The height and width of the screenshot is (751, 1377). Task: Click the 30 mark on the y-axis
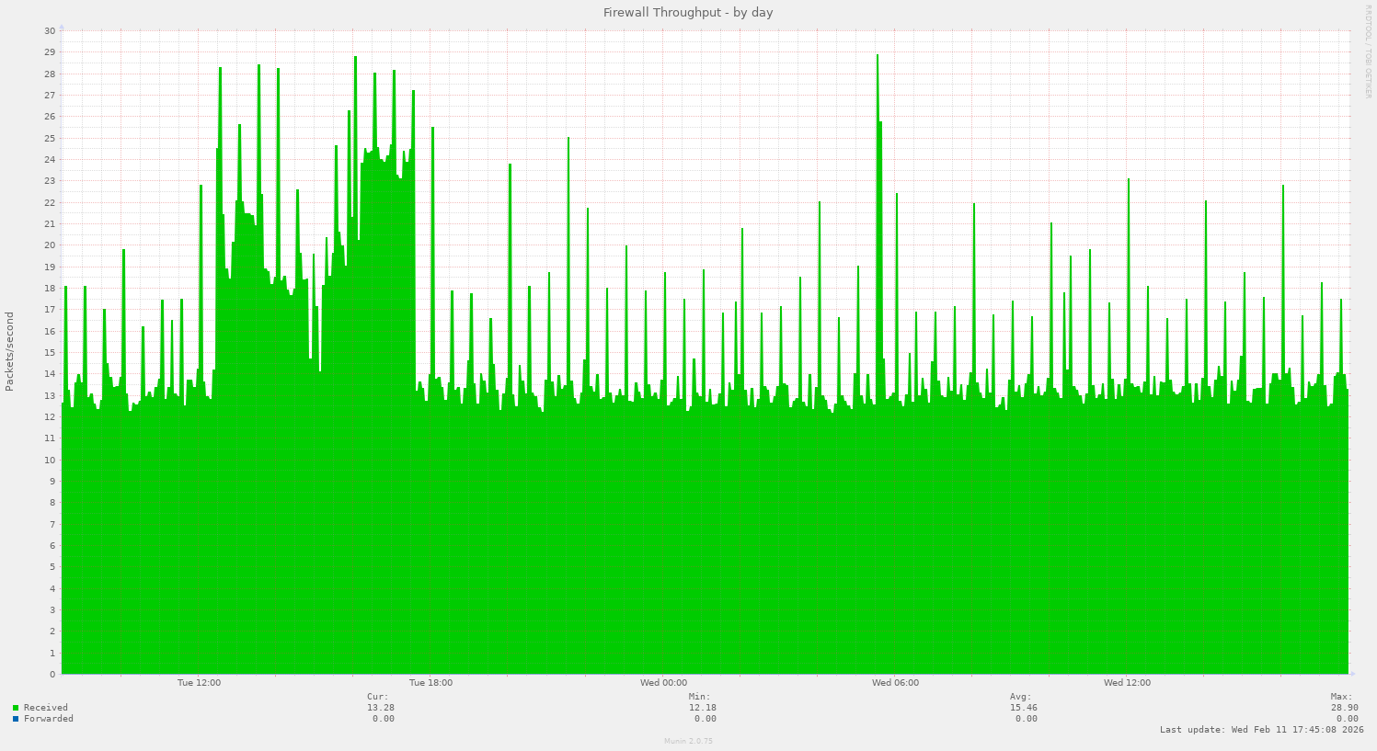[x=51, y=29]
